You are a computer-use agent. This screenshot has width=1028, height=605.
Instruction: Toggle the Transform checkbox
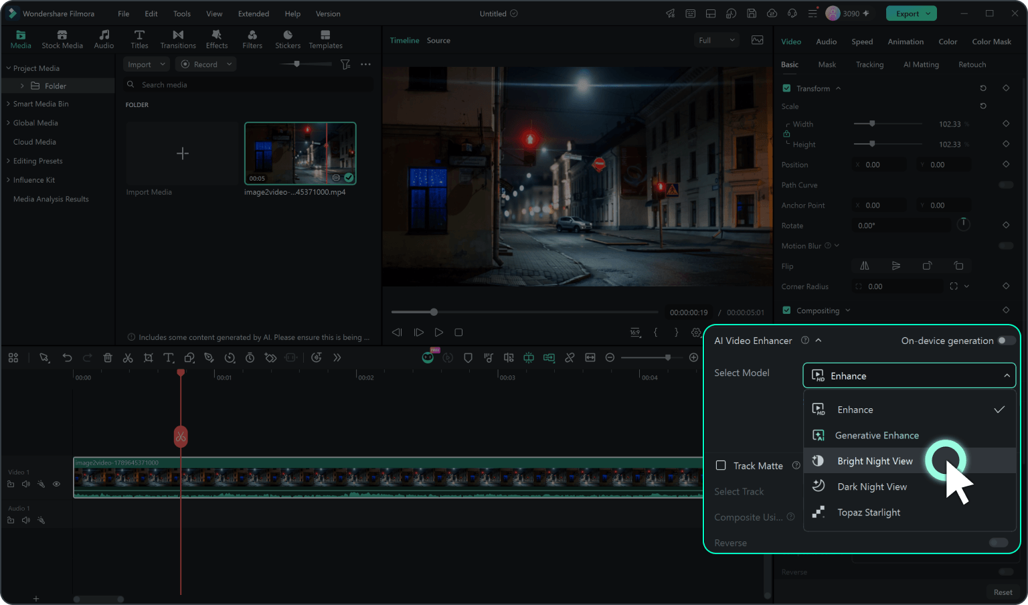786,88
